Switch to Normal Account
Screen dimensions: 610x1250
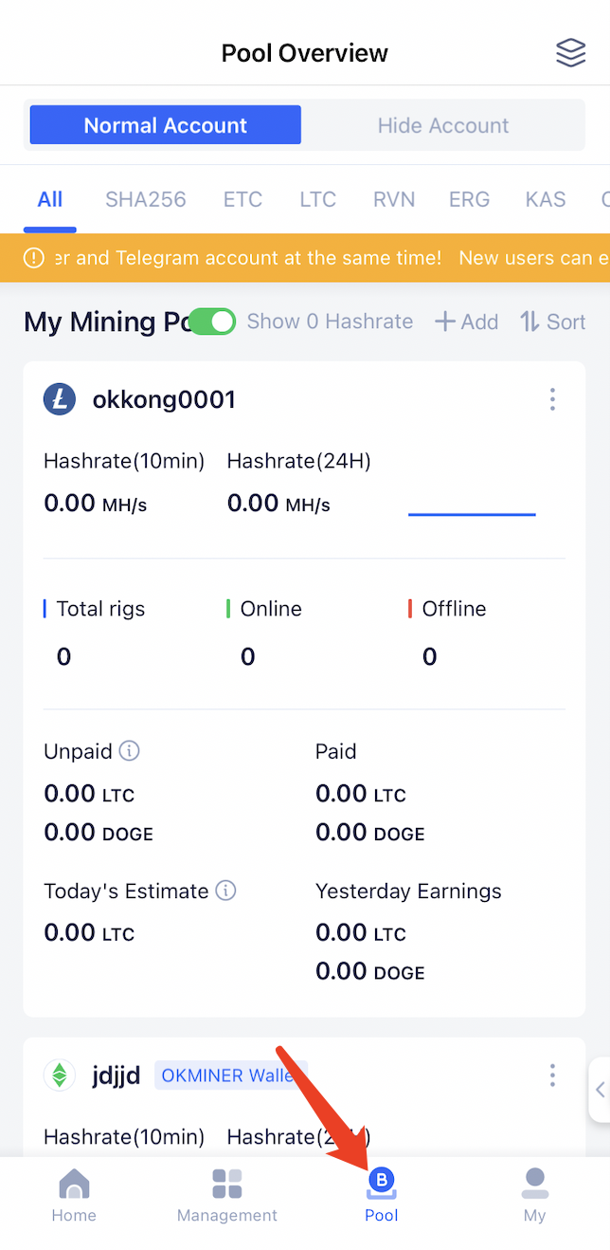pyautogui.click(x=166, y=125)
